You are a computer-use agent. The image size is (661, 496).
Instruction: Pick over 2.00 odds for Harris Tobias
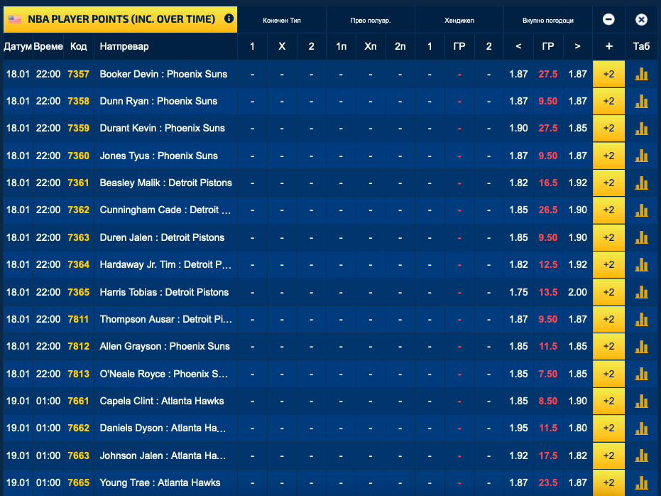pyautogui.click(x=577, y=292)
